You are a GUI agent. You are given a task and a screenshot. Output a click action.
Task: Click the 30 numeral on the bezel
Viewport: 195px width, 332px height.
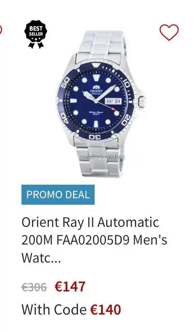(x=96, y=137)
